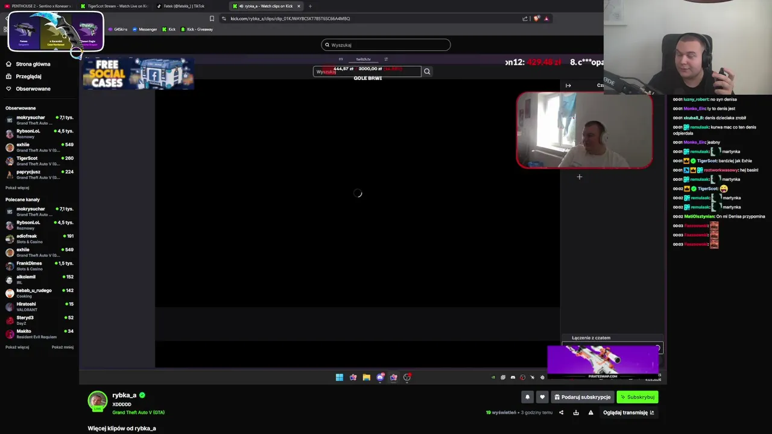The width and height of the screenshot is (772, 434).
Task: Click the collapse chat arrow in clip
Action: 568,86
